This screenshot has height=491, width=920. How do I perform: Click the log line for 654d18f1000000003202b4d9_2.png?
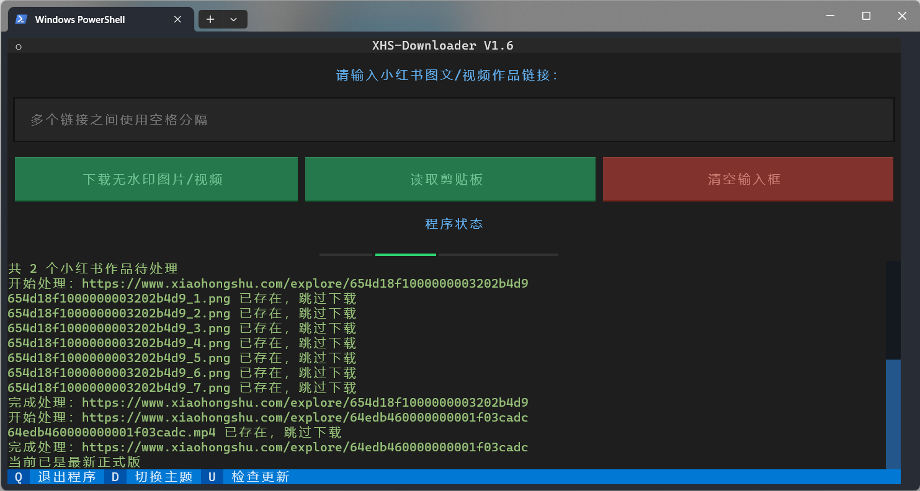coord(182,313)
